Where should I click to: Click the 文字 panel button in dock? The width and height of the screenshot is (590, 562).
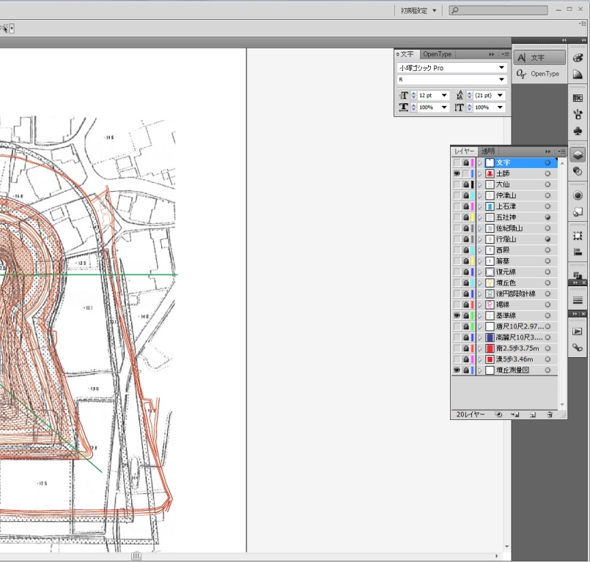tap(539, 58)
